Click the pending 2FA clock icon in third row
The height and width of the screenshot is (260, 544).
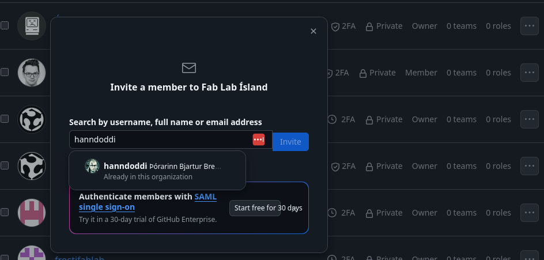point(332,119)
